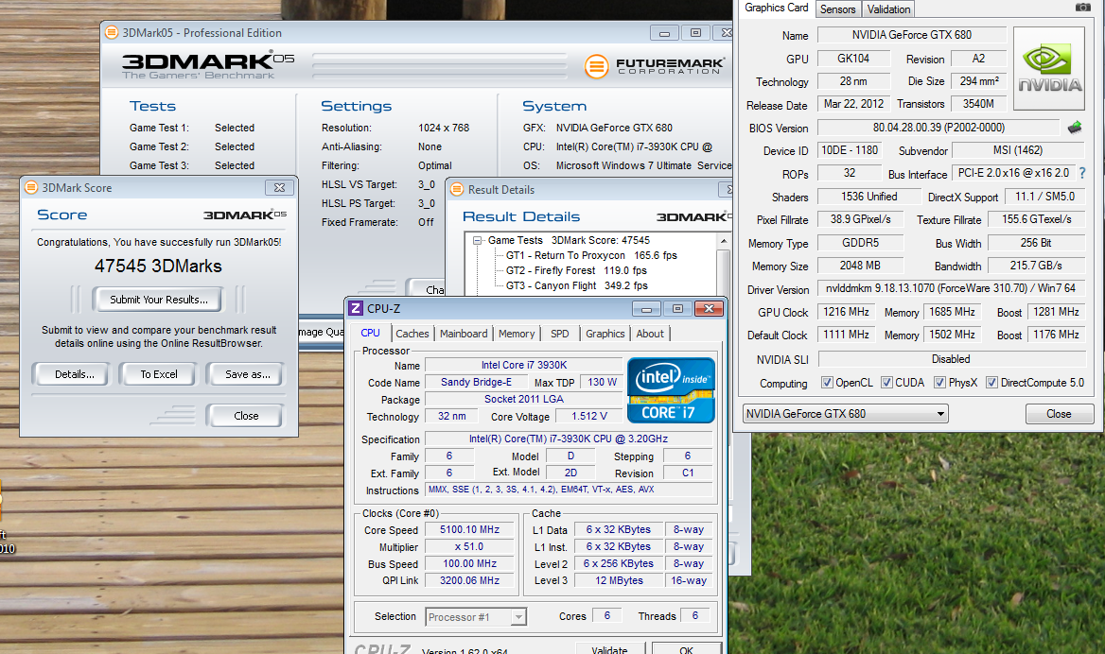Viewport: 1105px width, 654px height.
Task: Open the Memory tab in CPU-Z
Action: tap(517, 334)
